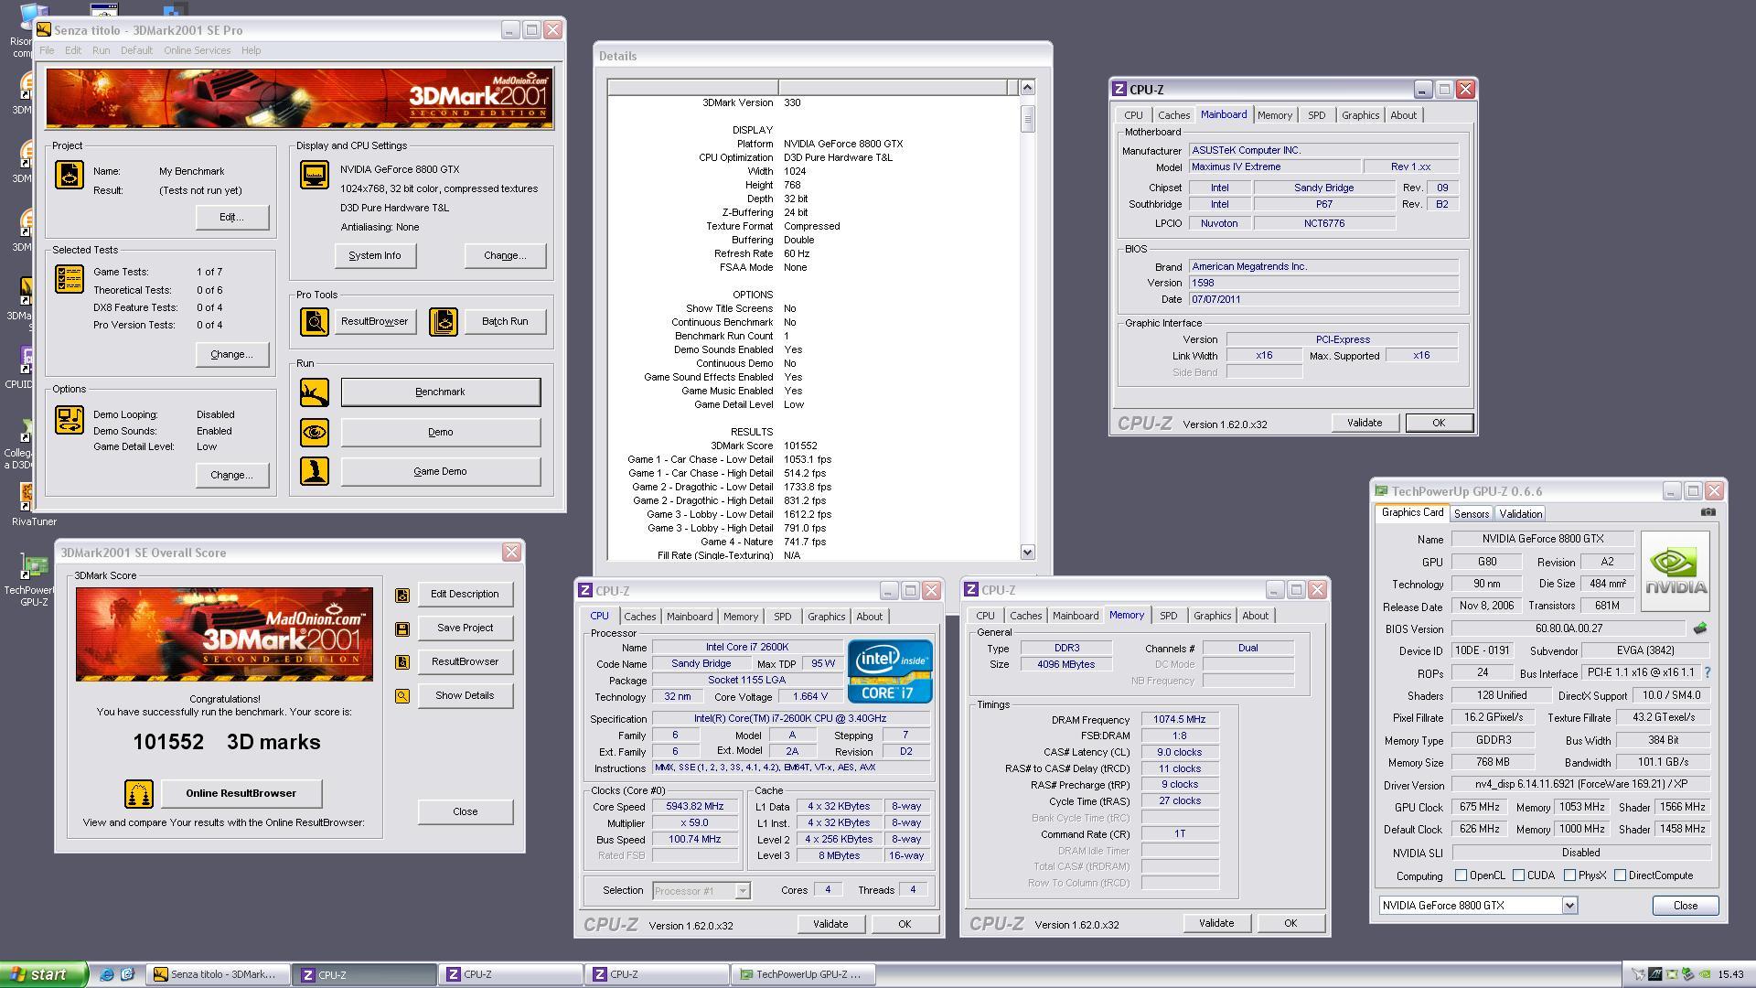Open the Windows Start button
Screen dimensions: 1756x988
44,974
